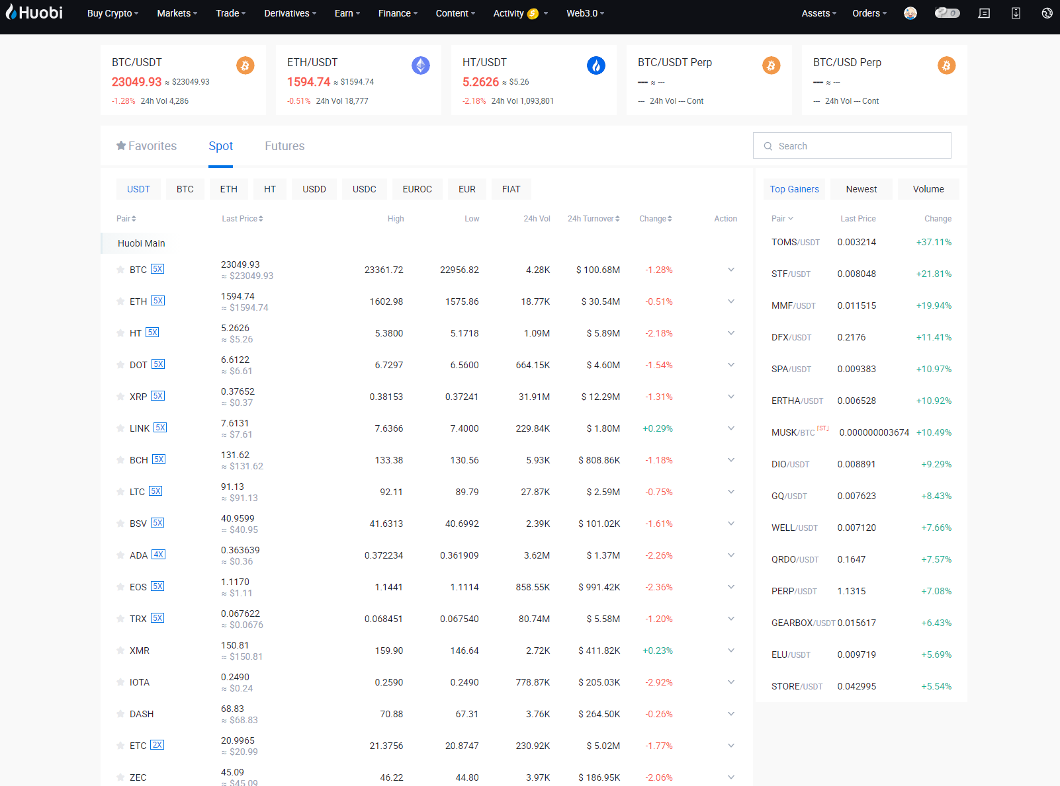Viewport: 1060px width, 786px height.
Task: Click the Activity coin badge icon
Action: pos(533,13)
